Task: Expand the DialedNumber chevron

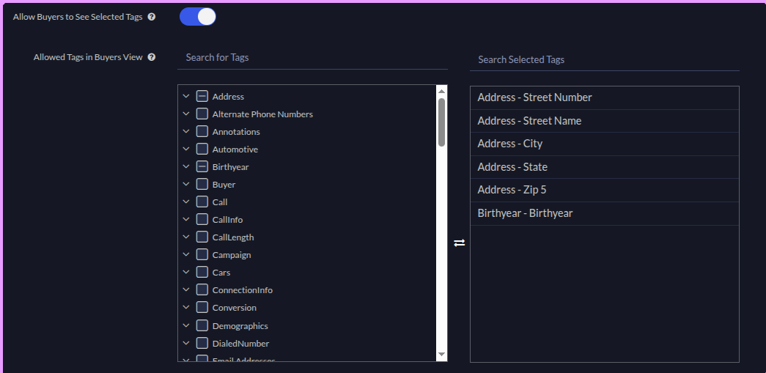Action: tap(185, 343)
